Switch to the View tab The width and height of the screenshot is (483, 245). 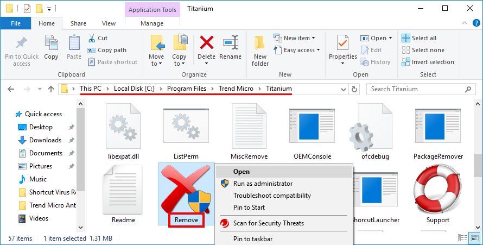tap(109, 23)
